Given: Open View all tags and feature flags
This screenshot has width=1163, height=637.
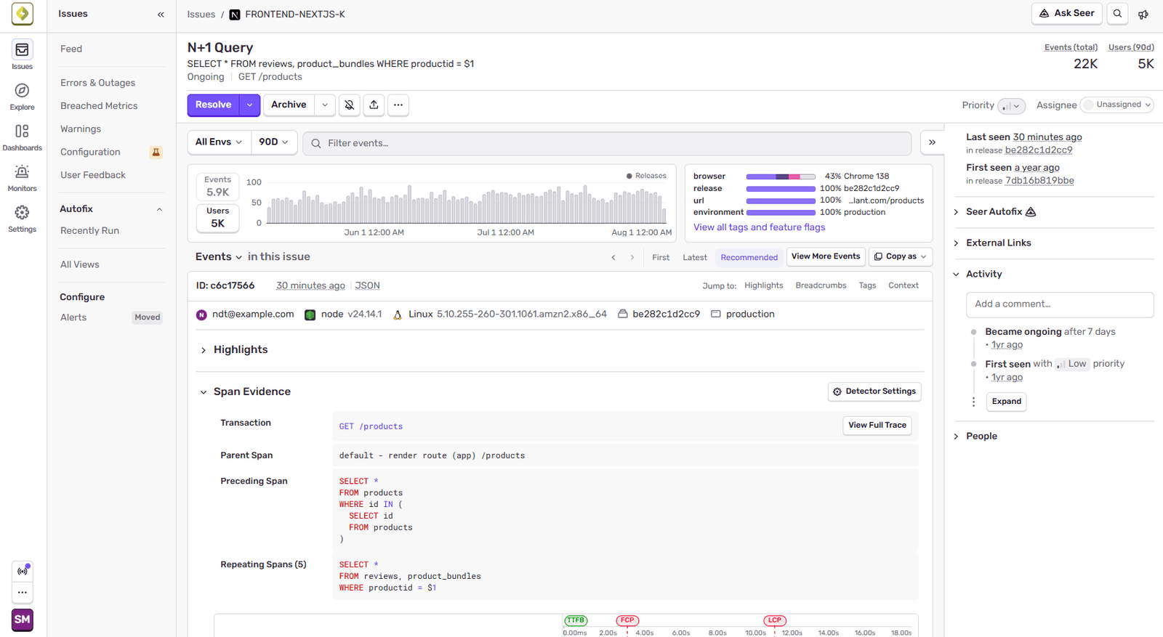Looking at the screenshot, I should [760, 227].
